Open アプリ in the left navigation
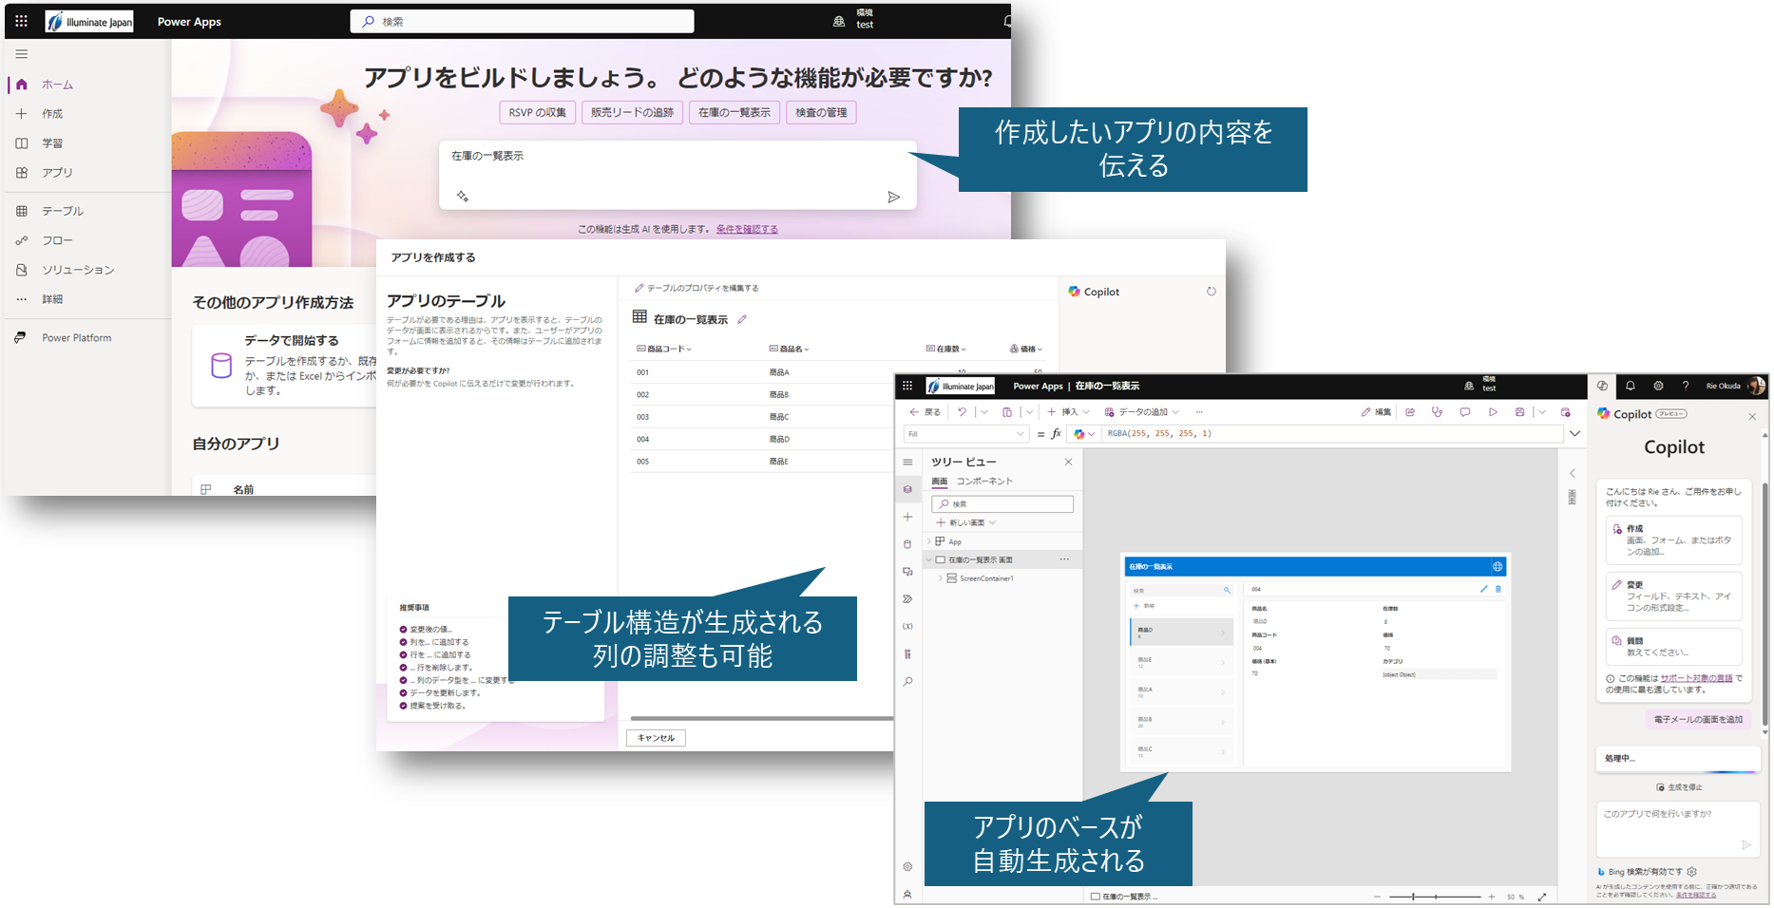The height and width of the screenshot is (908, 1774). pyautogui.click(x=57, y=173)
